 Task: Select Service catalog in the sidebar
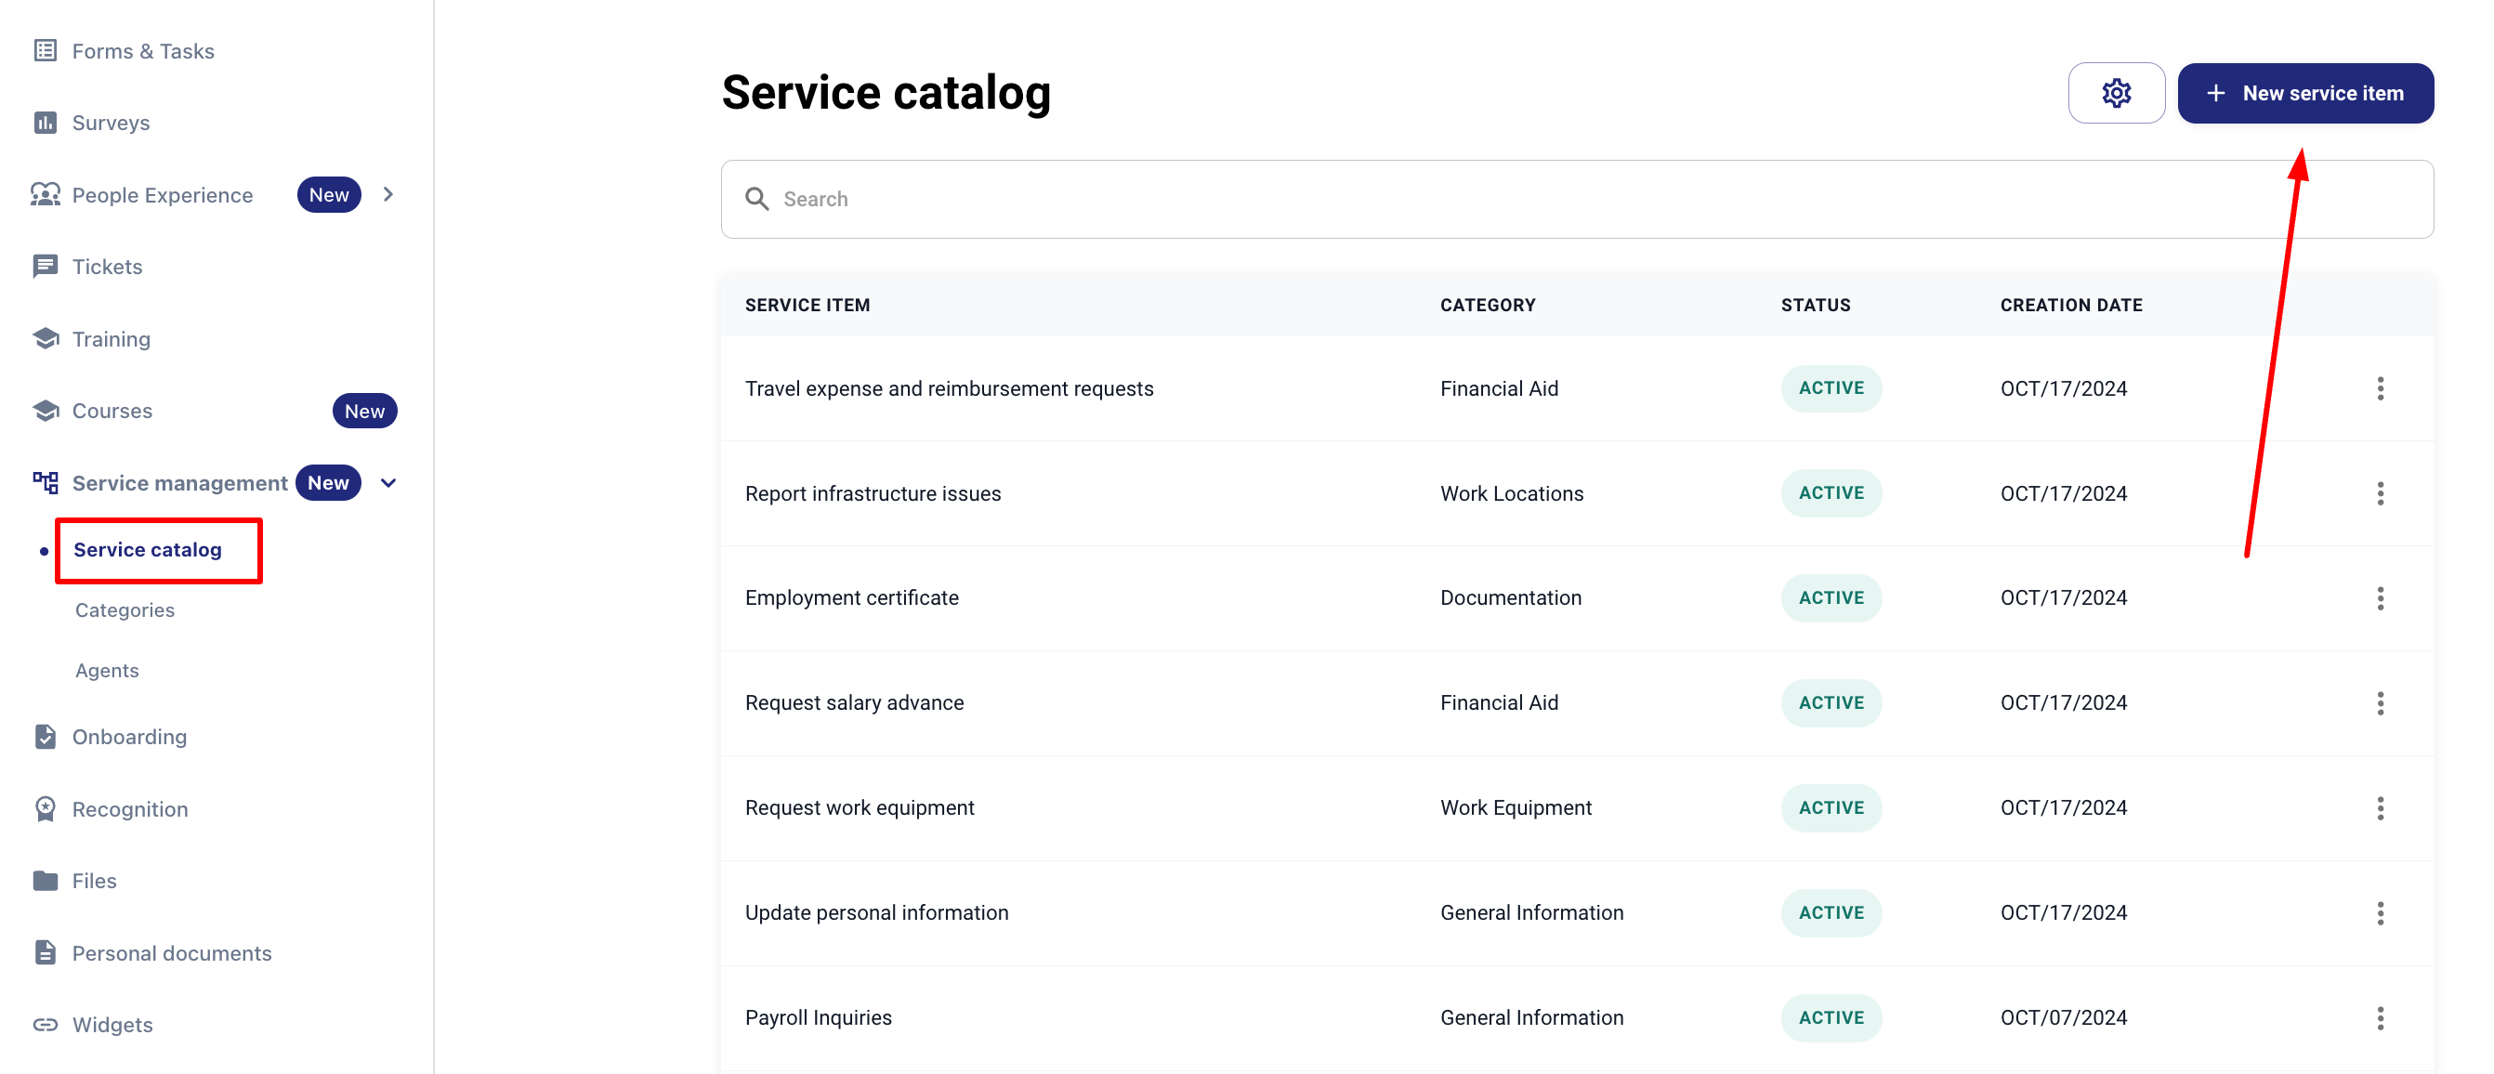pos(147,550)
